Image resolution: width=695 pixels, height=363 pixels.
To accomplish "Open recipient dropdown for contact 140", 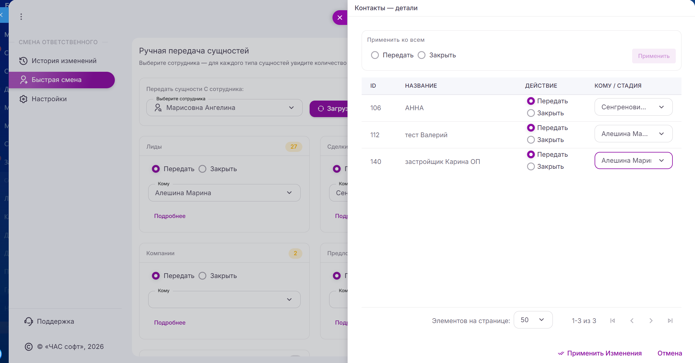I will click(633, 161).
